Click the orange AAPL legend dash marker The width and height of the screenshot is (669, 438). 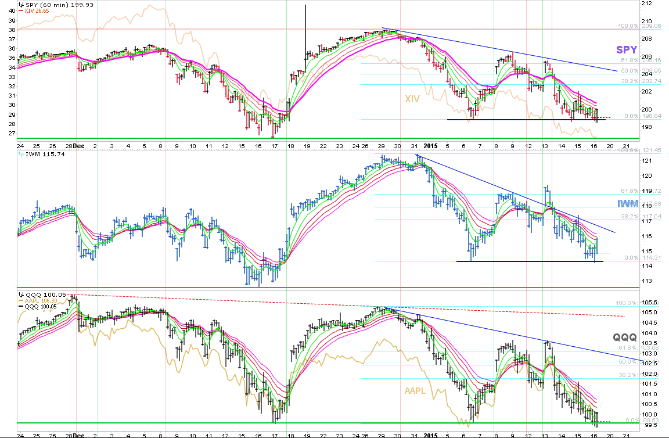point(21,300)
